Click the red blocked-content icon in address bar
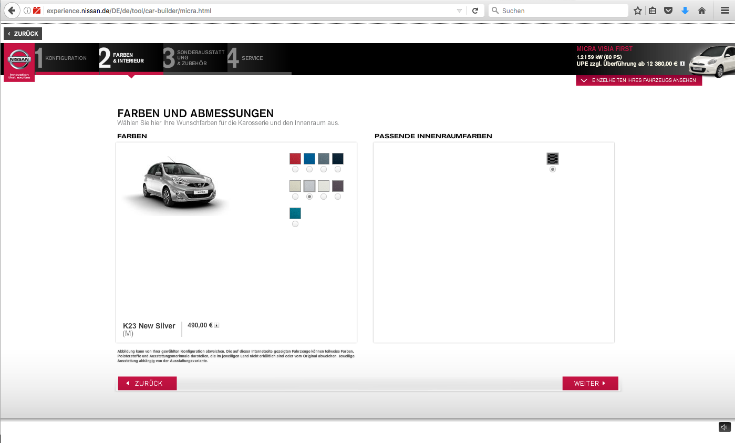735x443 pixels. [x=37, y=11]
